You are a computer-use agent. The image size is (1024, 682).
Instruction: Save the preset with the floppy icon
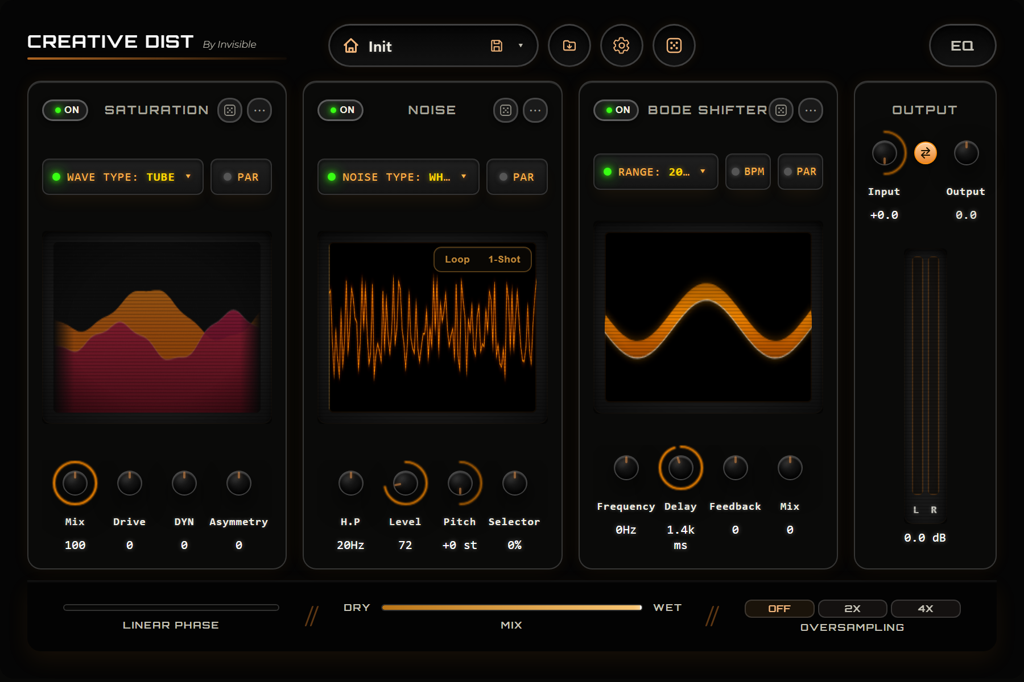[x=497, y=46]
